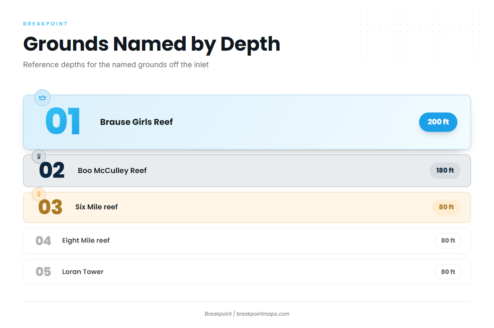494x328 pixels.
Task: Click the bronze medal icon on card 03
Action: pos(39,194)
